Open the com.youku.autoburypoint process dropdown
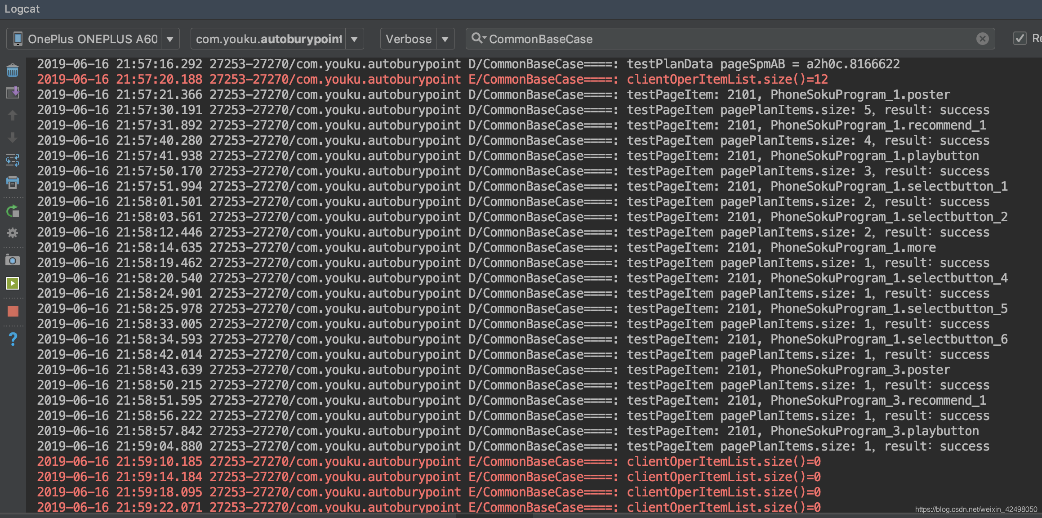Screen dimensions: 1042x518 pos(354,39)
